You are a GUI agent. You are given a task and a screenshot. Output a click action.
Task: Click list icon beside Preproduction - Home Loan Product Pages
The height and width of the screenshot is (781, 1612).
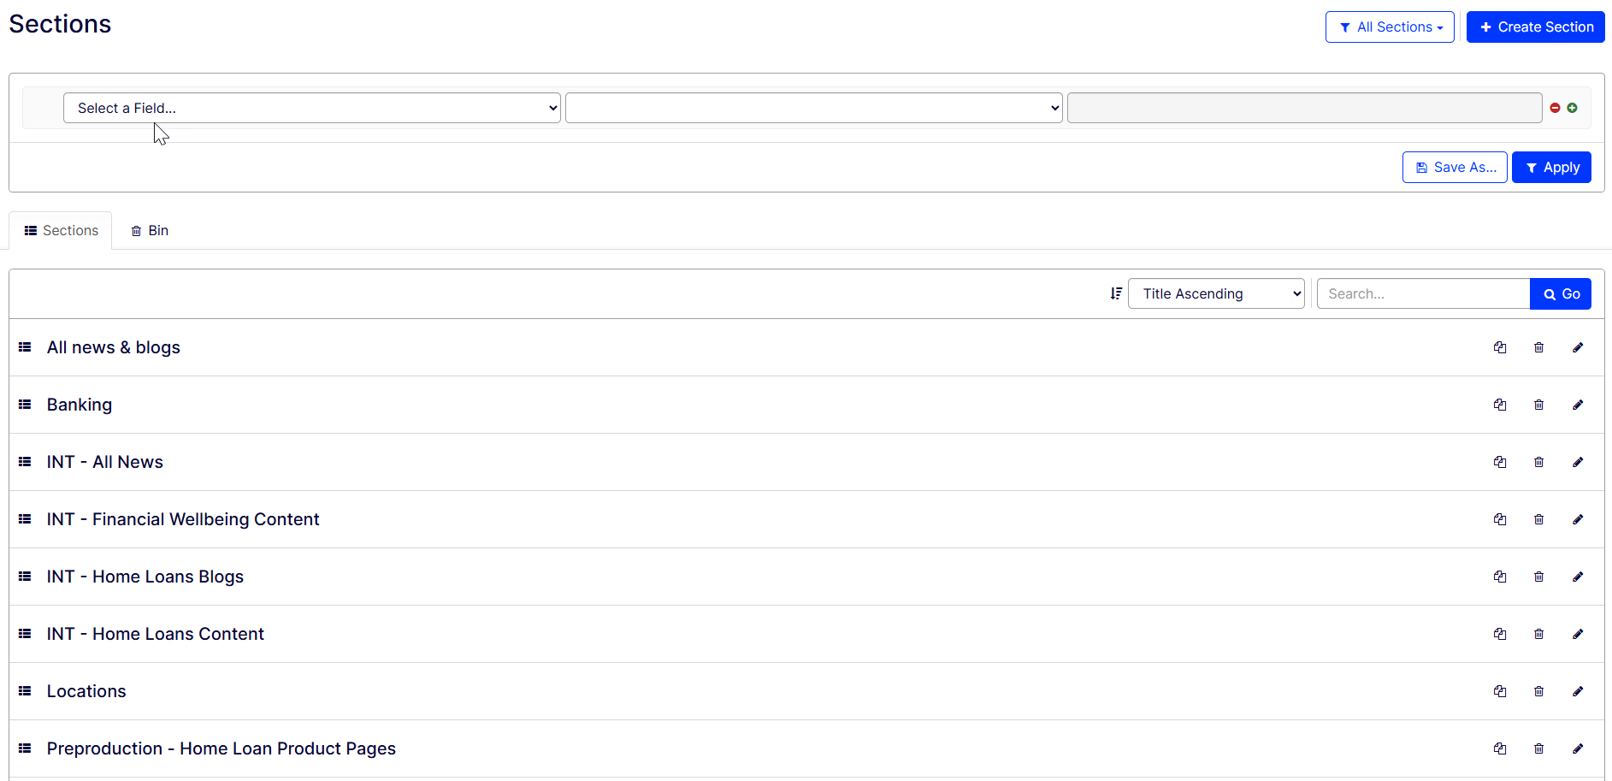(x=25, y=748)
